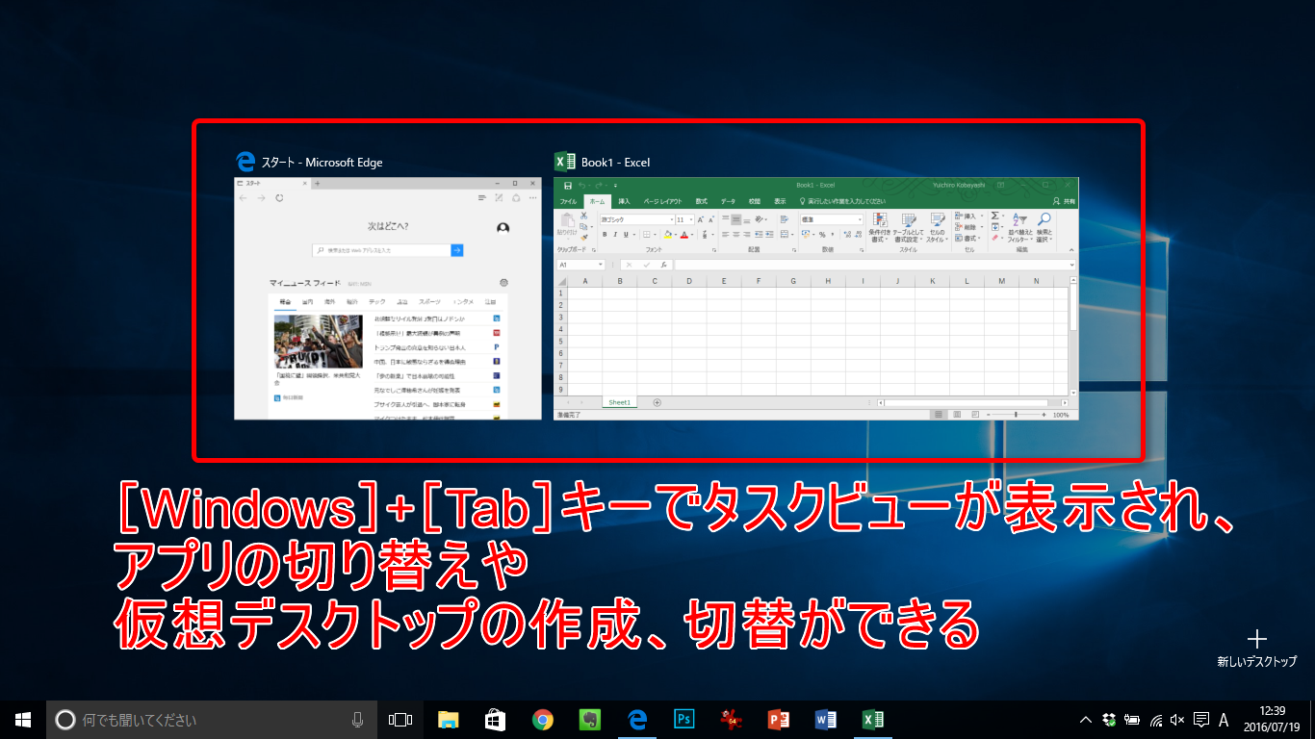The height and width of the screenshot is (739, 1315).
Task: Switch to Excel via taskbar icon
Action: pyautogui.click(x=872, y=719)
